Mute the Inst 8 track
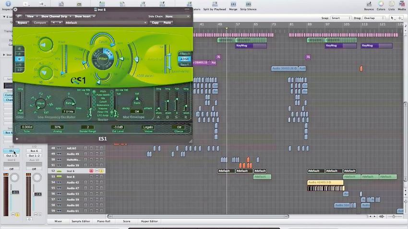Viewport: 408px width, 229px height. (x=97, y=177)
